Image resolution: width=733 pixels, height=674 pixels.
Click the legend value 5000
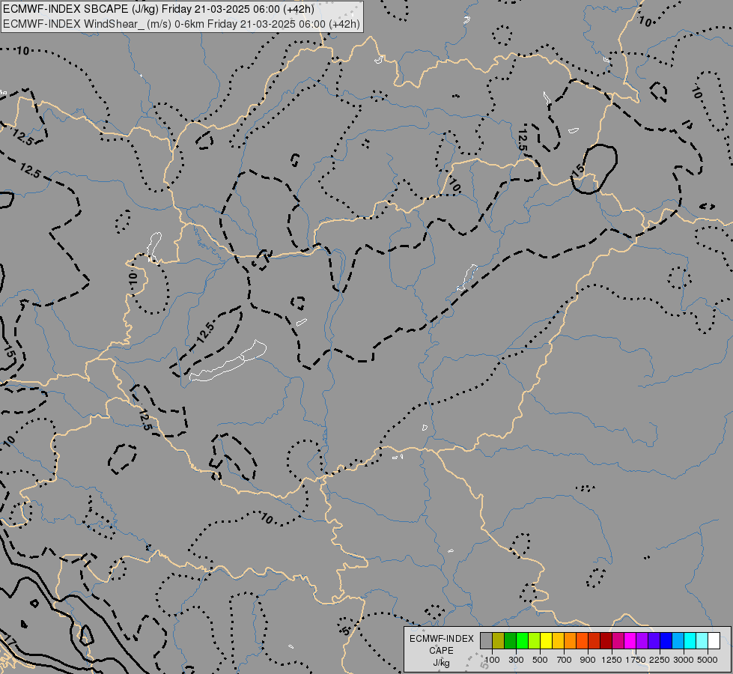(x=708, y=660)
